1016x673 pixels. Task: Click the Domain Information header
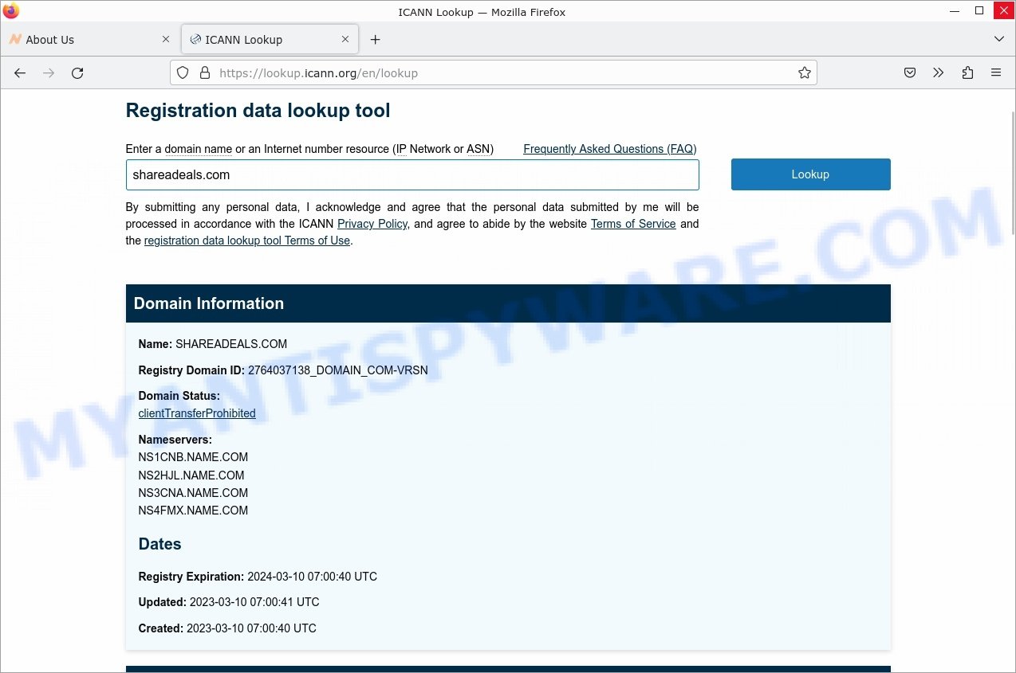pos(508,303)
